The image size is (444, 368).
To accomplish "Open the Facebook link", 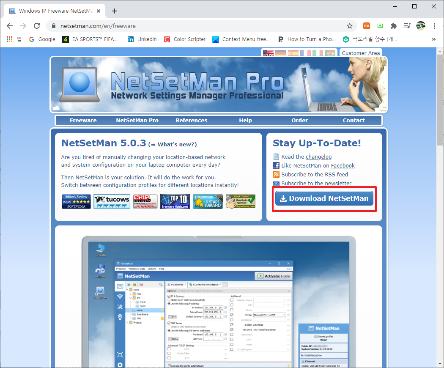I will (x=343, y=166).
